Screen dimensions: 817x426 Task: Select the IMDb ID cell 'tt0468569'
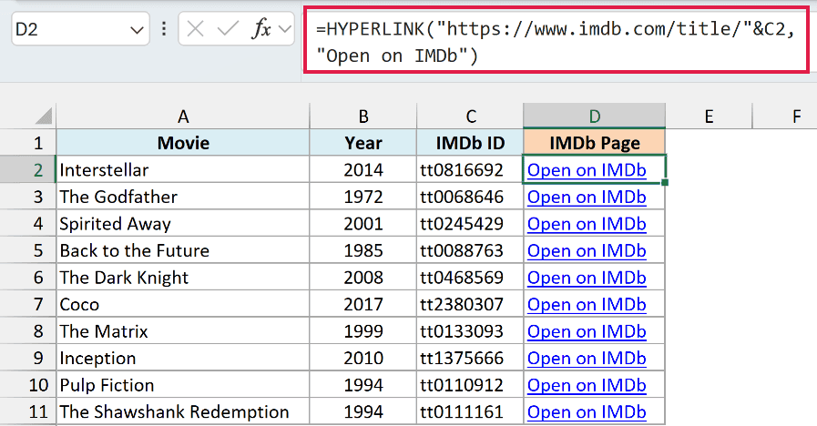point(471,278)
